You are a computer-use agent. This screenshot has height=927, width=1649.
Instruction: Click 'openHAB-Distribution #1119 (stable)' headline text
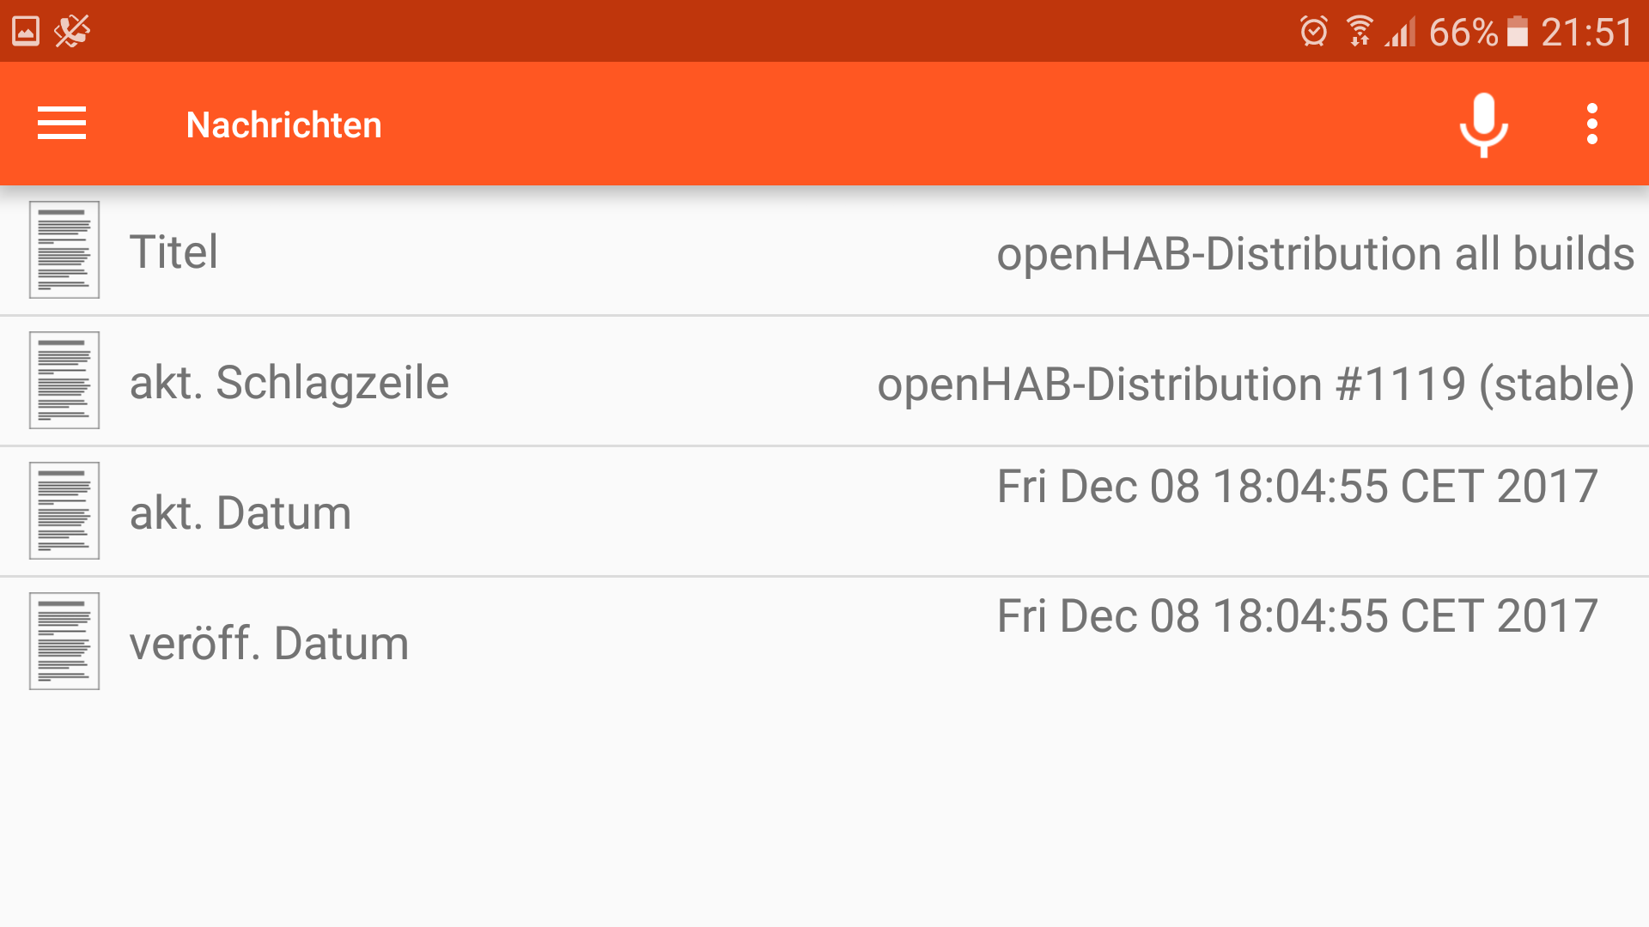point(1255,384)
